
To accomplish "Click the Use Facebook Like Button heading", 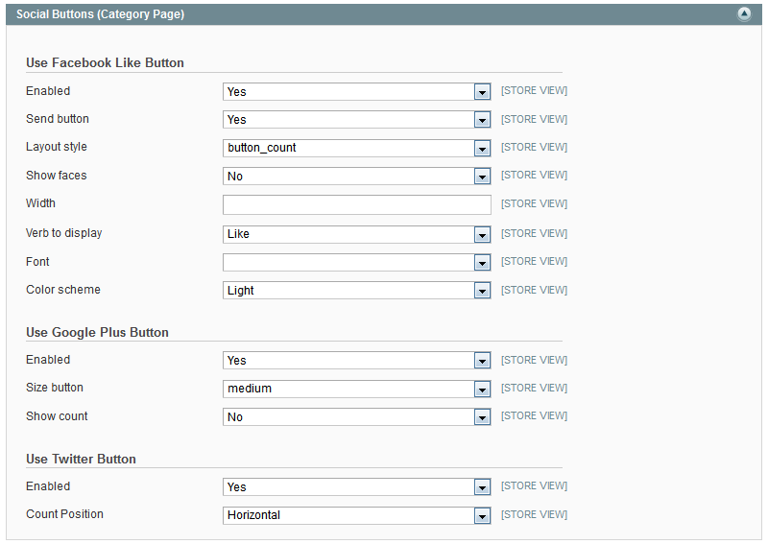I will click(x=105, y=63).
